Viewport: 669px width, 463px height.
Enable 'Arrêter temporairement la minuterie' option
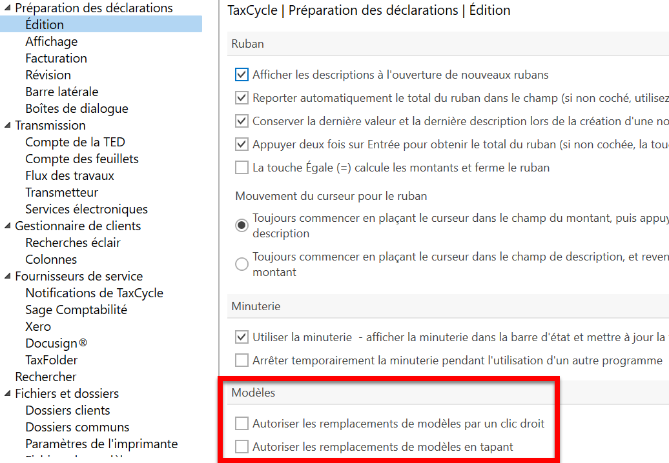point(242,360)
